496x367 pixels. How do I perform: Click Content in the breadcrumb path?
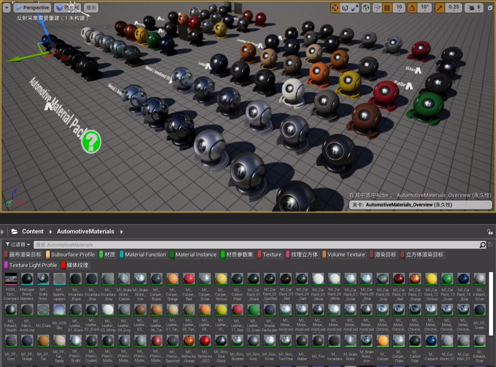tap(33, 231)
